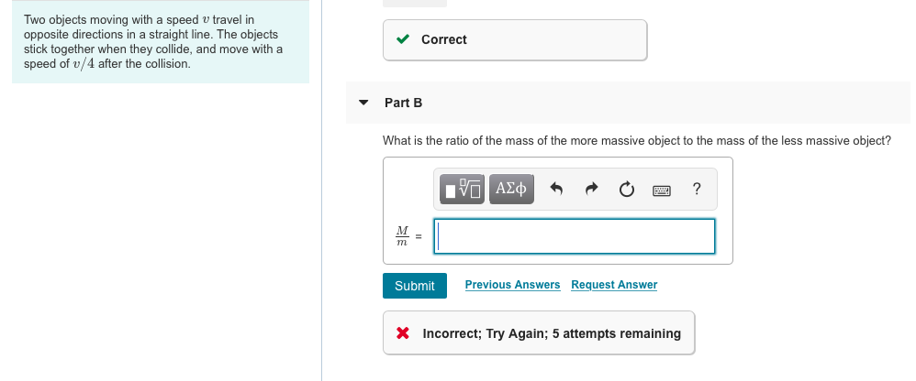Focus the M/m answer input field

[x=575, y=236]
